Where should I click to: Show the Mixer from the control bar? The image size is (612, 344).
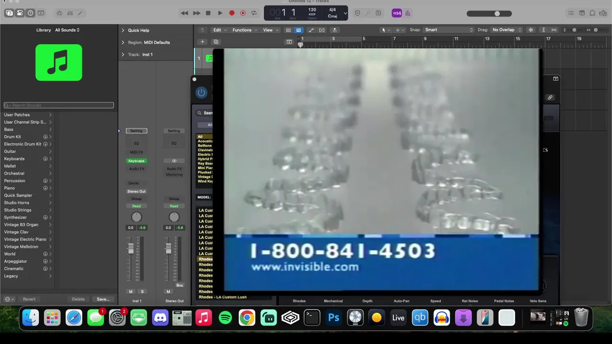70,13
